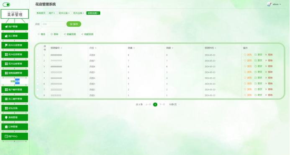The image size is (290, 155).
Task: Tick the select-all checkbox in table header
Action: [x=38, y=48]
